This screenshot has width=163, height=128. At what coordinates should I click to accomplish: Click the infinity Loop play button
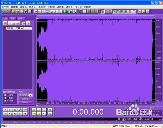(25, 110)
